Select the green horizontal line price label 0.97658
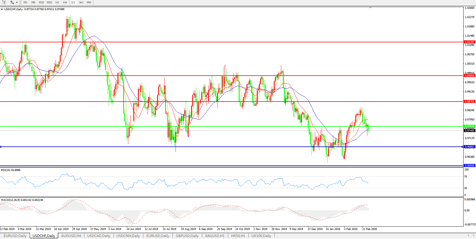The image size is (476, 239). click(469, 126)
